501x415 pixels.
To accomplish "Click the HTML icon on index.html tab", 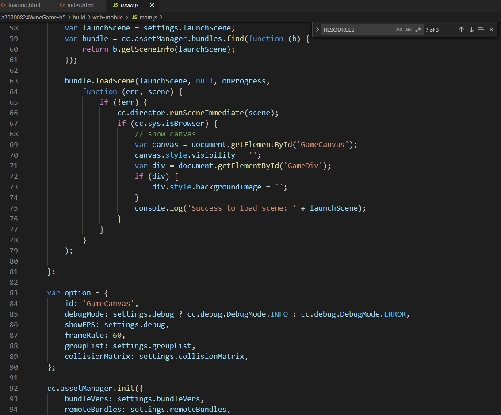I will 62,5.
